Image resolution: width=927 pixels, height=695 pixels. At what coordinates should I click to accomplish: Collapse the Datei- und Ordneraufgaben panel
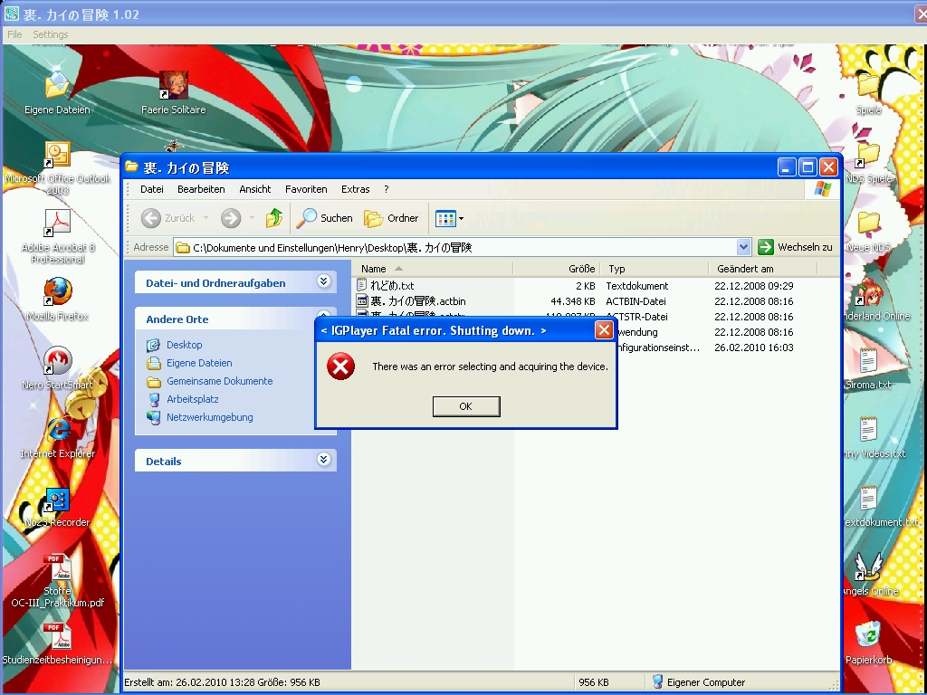(323, 282)
